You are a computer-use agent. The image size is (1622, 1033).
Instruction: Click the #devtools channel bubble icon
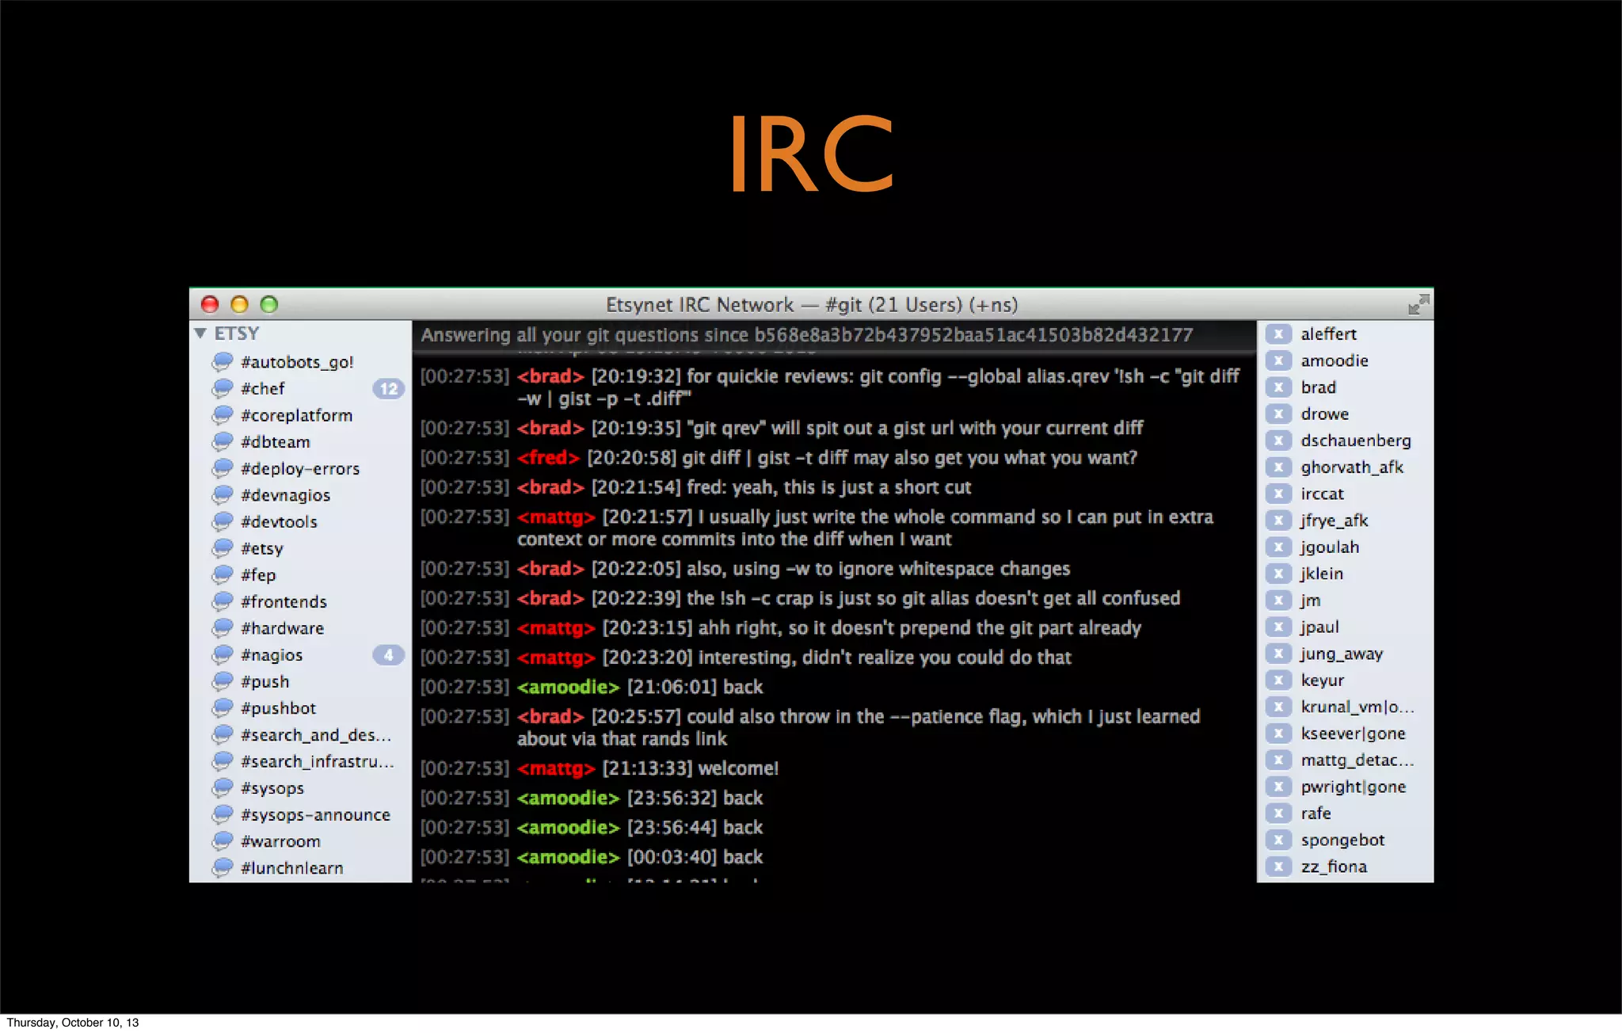pyautogui.click(x=223, y=522)
